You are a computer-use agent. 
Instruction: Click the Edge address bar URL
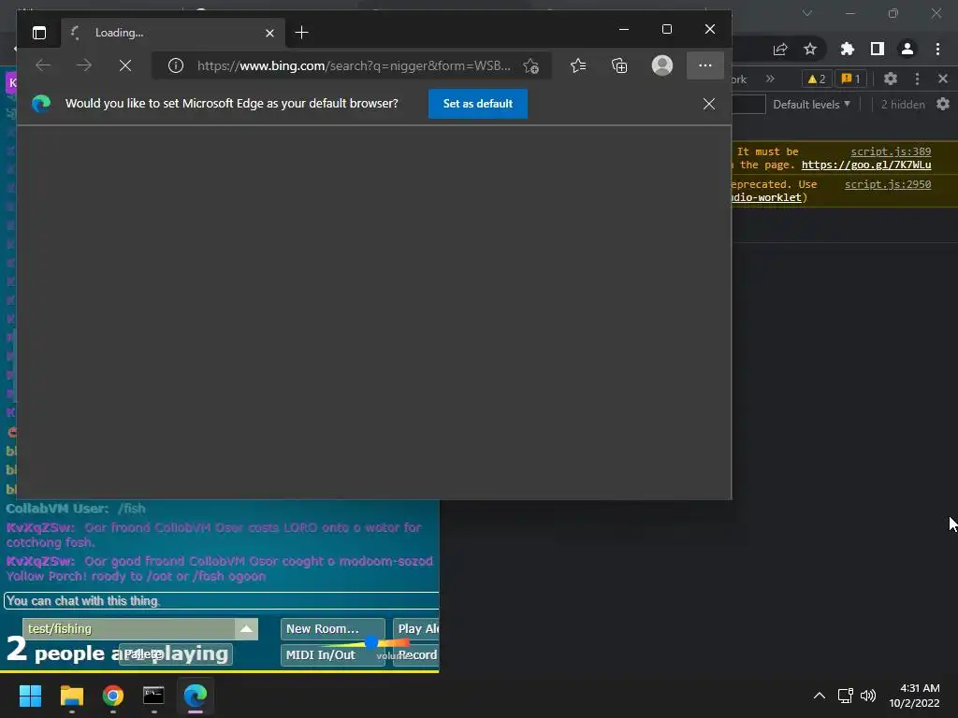click(x=353, y=65)
